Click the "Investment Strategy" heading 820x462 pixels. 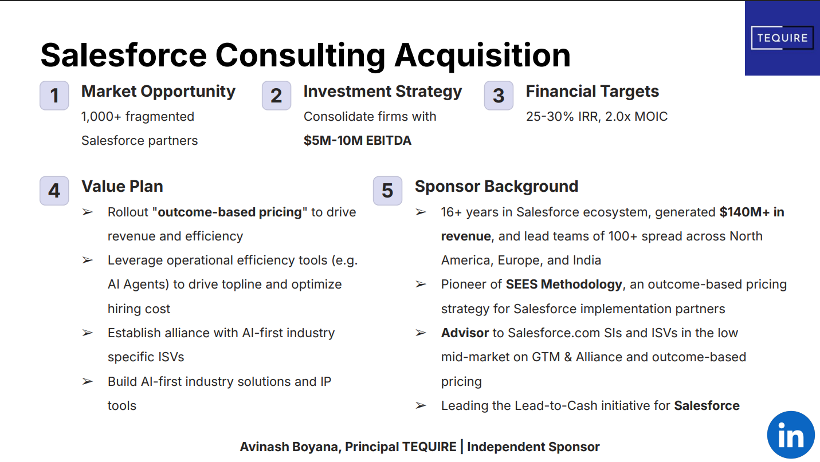pyautogui.click(x=382, y=92)
